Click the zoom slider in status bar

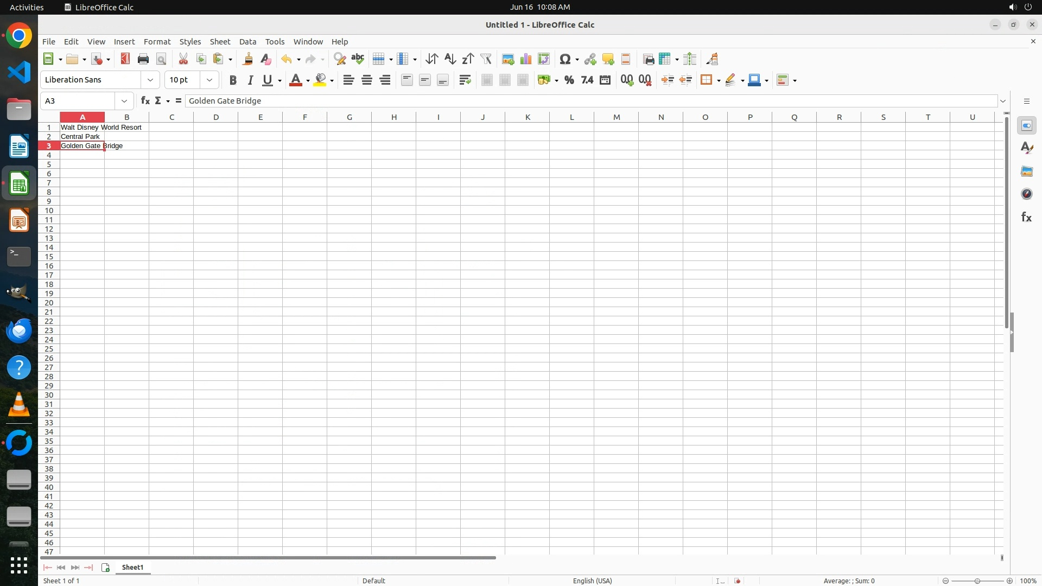point(977,581)
